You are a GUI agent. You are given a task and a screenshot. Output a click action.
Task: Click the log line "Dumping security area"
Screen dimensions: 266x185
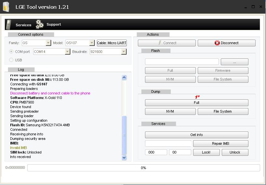[28, 139]
